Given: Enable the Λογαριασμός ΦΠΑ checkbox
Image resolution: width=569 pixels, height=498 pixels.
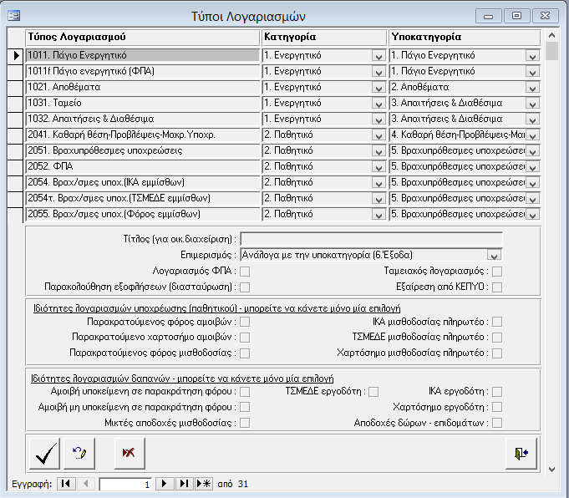Looking at the screenshot, I should tap(245, 271).
